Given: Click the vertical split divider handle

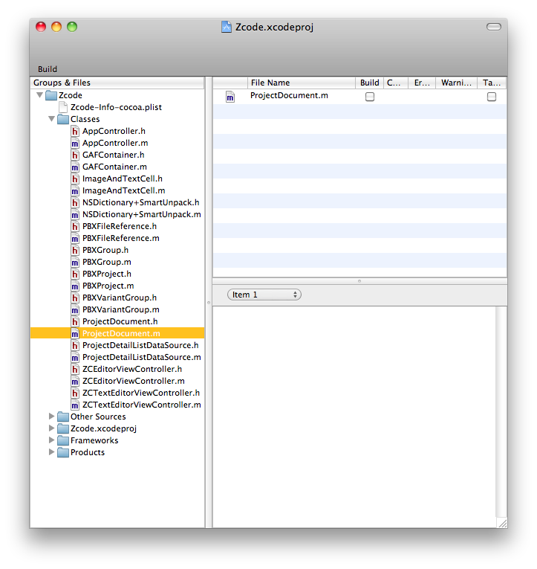Looking at the screenshot, I should 209,302.
